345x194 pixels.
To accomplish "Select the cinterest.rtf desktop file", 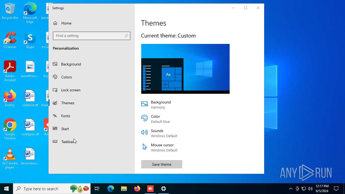I will 30,98.
